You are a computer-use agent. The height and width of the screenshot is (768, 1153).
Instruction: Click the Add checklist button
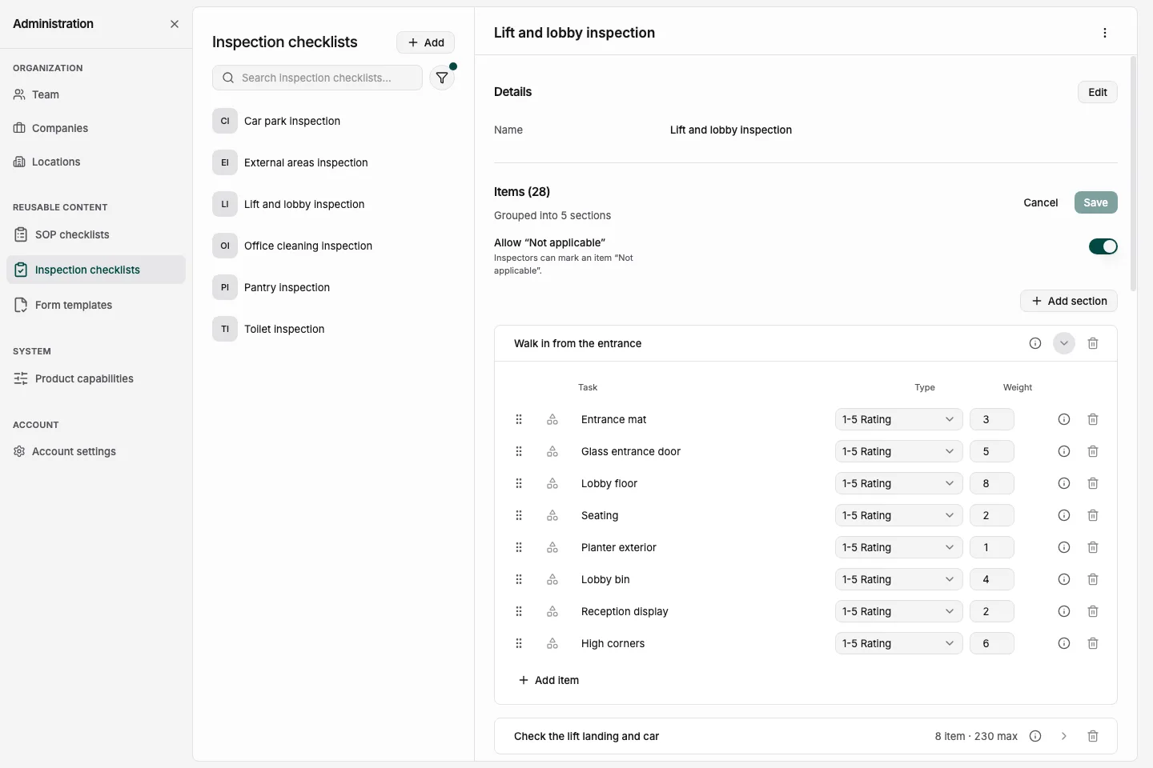(x=425, y=42)
